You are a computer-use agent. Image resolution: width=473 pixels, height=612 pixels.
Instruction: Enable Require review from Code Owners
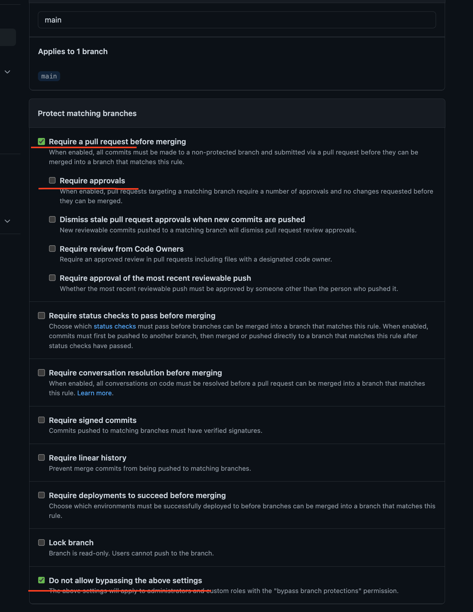pyautogui.click(x=52, y=249)
